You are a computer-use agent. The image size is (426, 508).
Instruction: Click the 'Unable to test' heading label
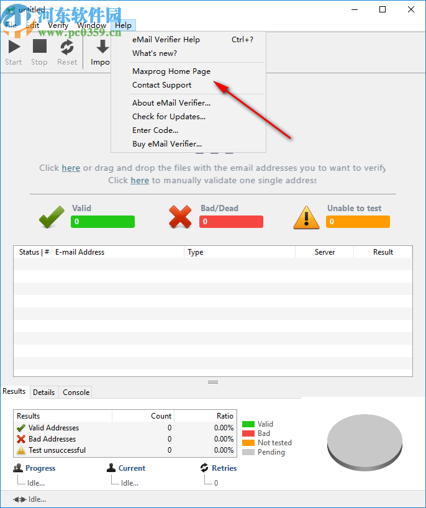tap(355, 208)
